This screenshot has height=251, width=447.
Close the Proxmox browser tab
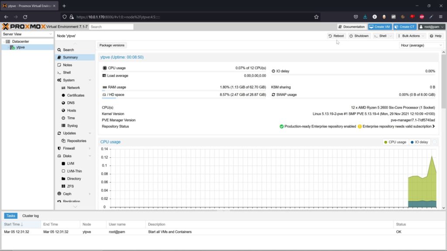click(x=54, y=6)
